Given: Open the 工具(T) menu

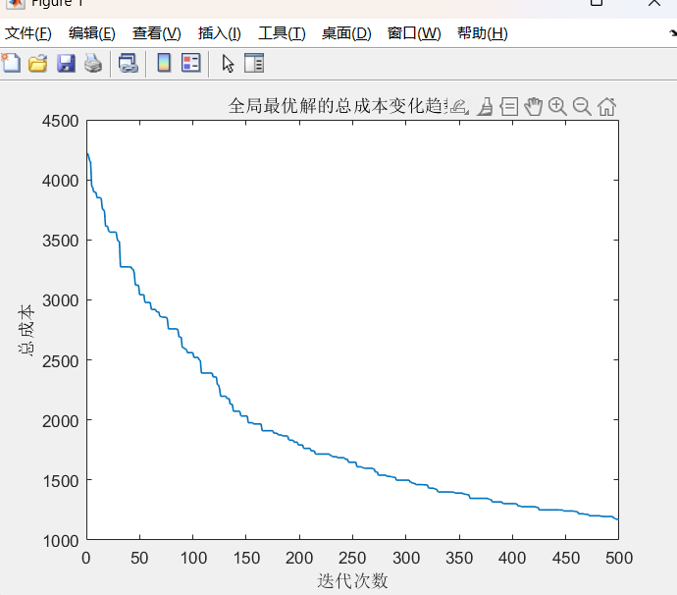Looking at the screenshot, I should [x=282, y=33].
